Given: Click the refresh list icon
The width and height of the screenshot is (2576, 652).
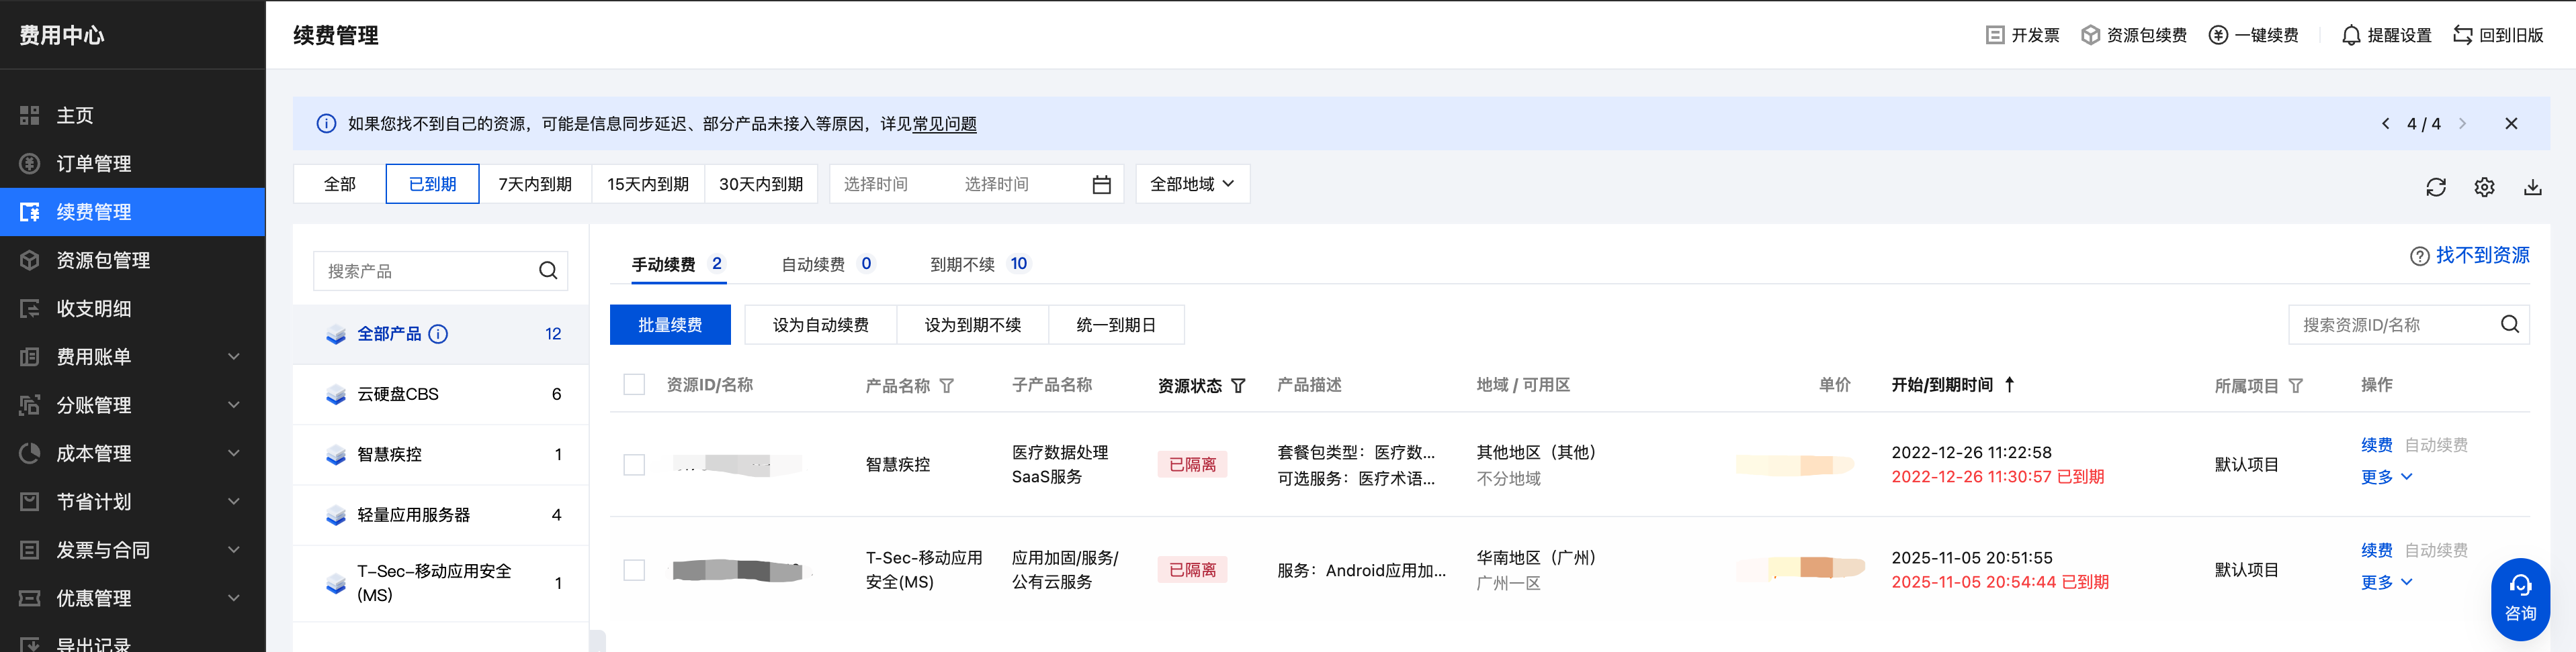Looking at the screenshot, I should (x=2436, y=186).
